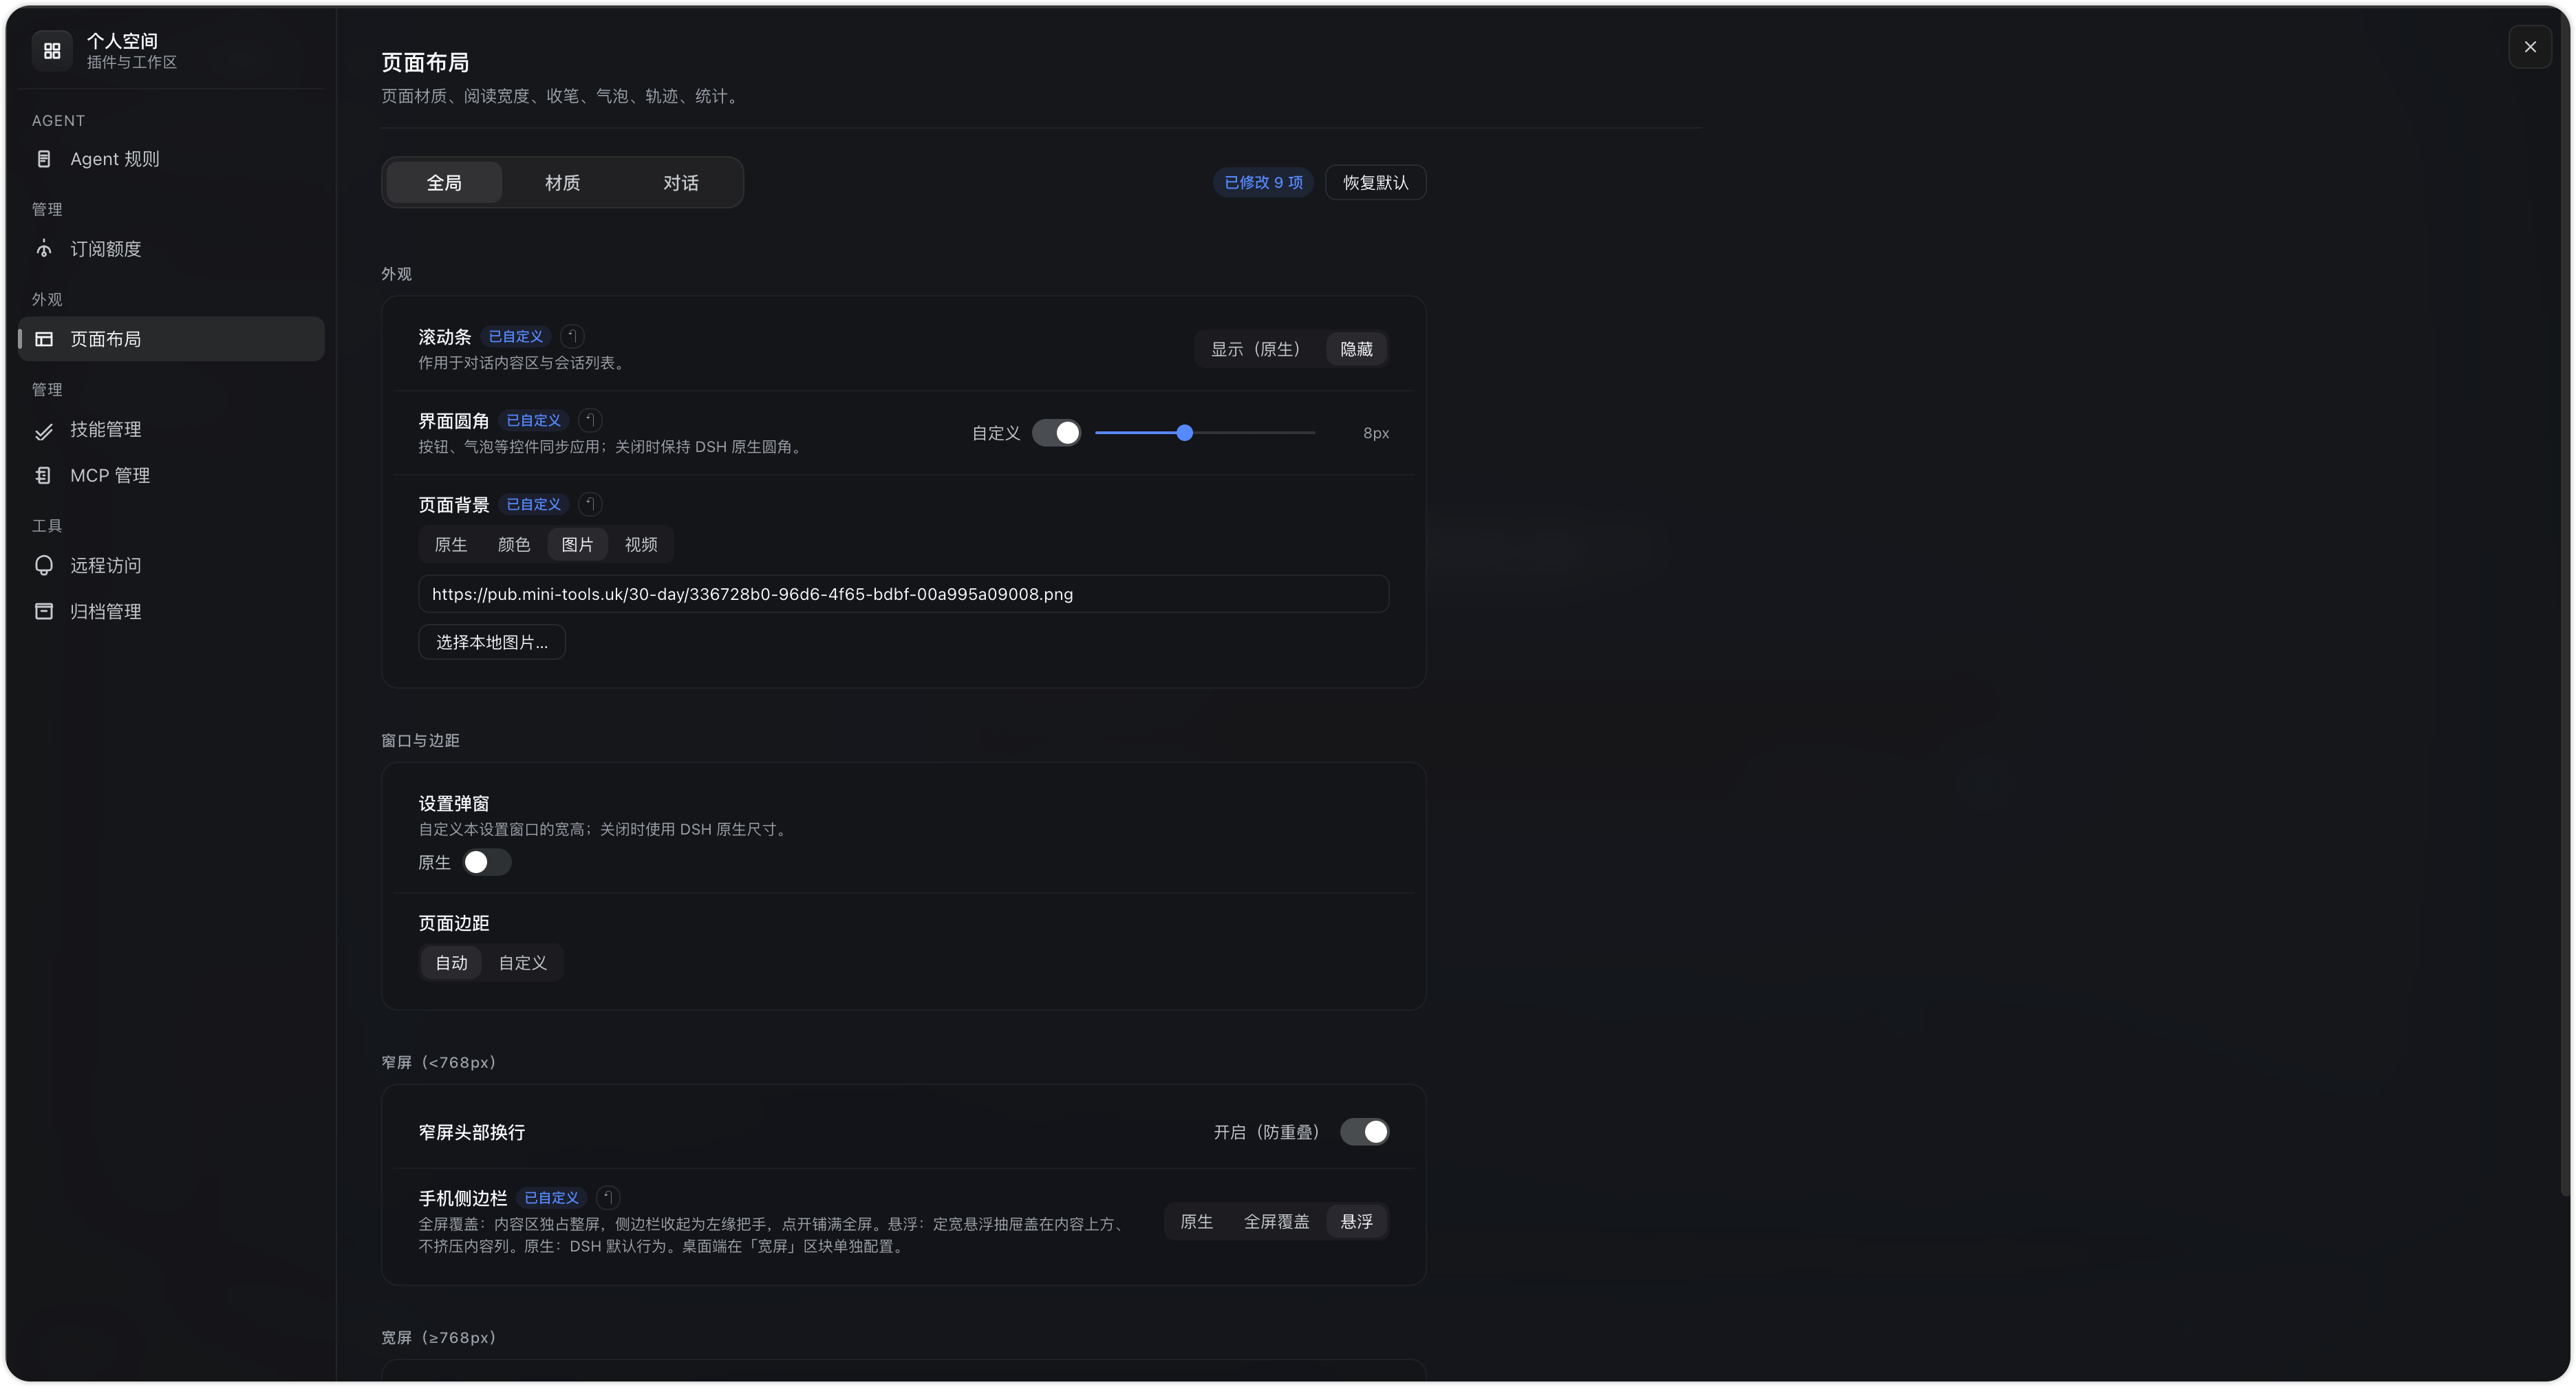Click the 开启（防重叠） label
This screenshot has width=2576, height=1387.
pyautogui.click(x=1270, y=1132)
